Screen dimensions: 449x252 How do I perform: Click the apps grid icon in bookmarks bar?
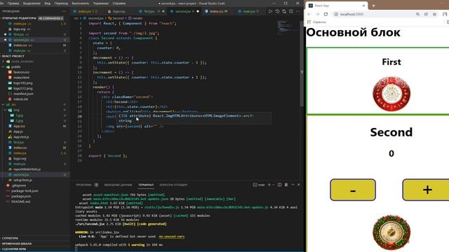pyautogui.click(x=309, y=22)
